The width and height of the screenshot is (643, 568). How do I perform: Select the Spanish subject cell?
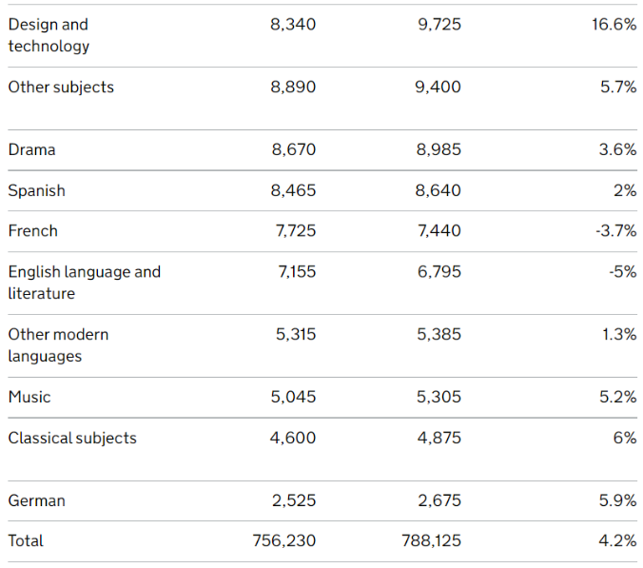tap(37, 191)
